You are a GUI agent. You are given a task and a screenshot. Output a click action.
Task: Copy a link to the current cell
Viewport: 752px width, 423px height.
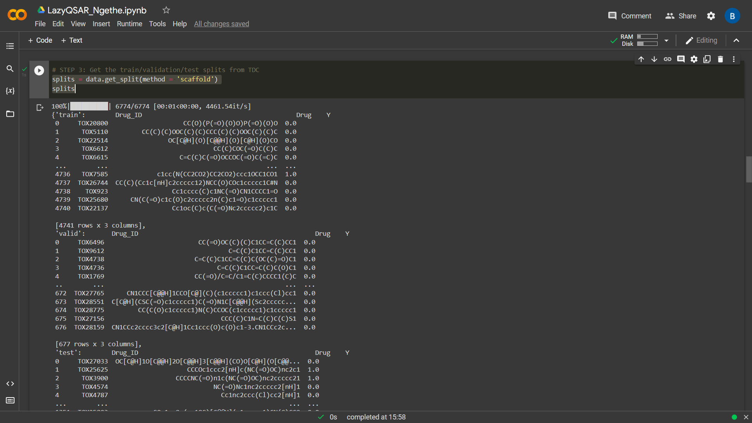click(x=668, y=59)
